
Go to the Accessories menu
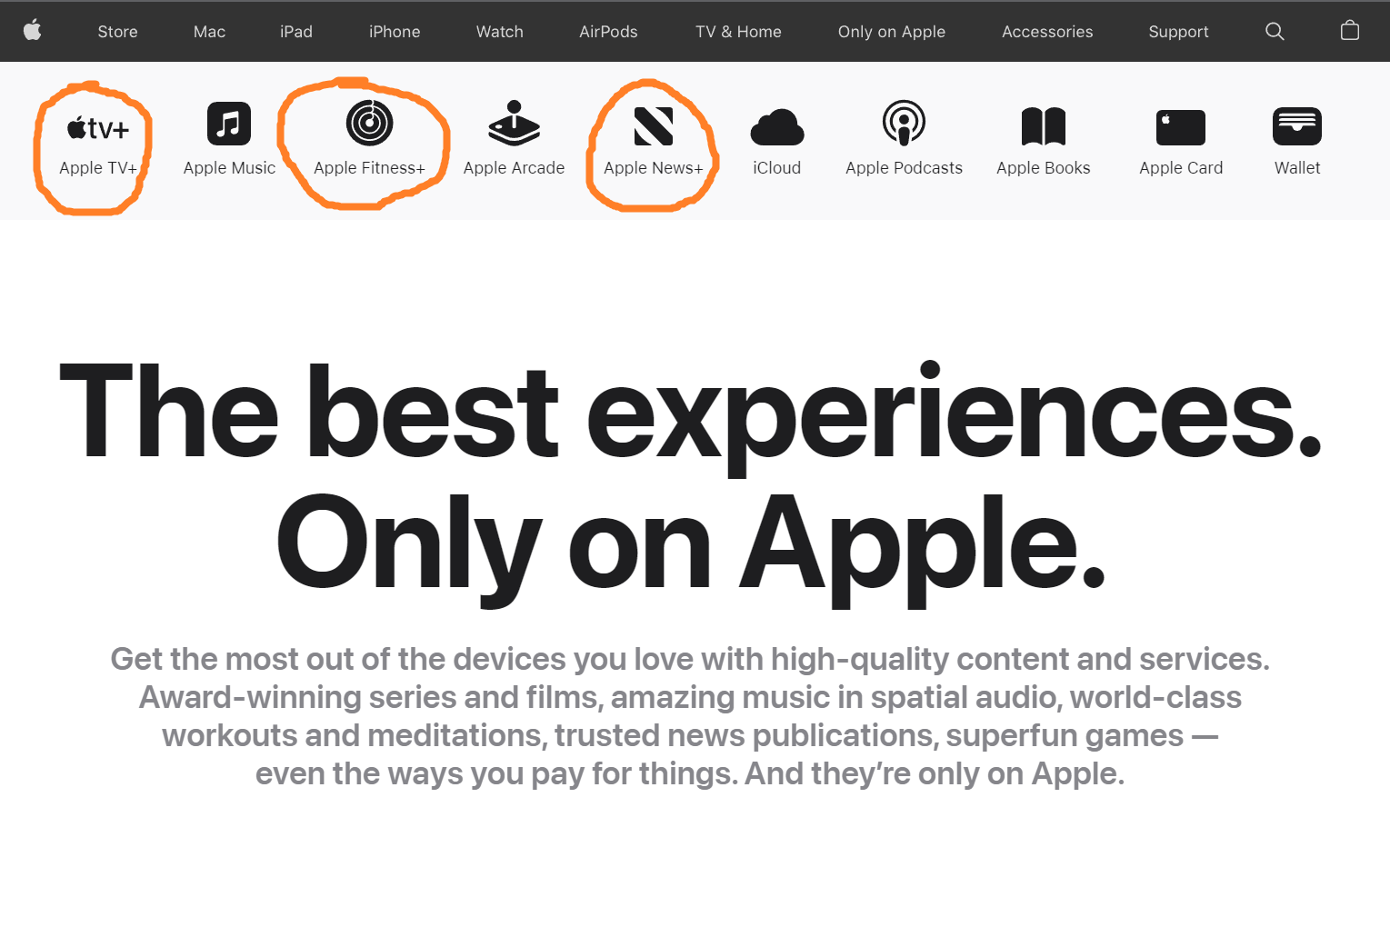[x=1047, y=32]
